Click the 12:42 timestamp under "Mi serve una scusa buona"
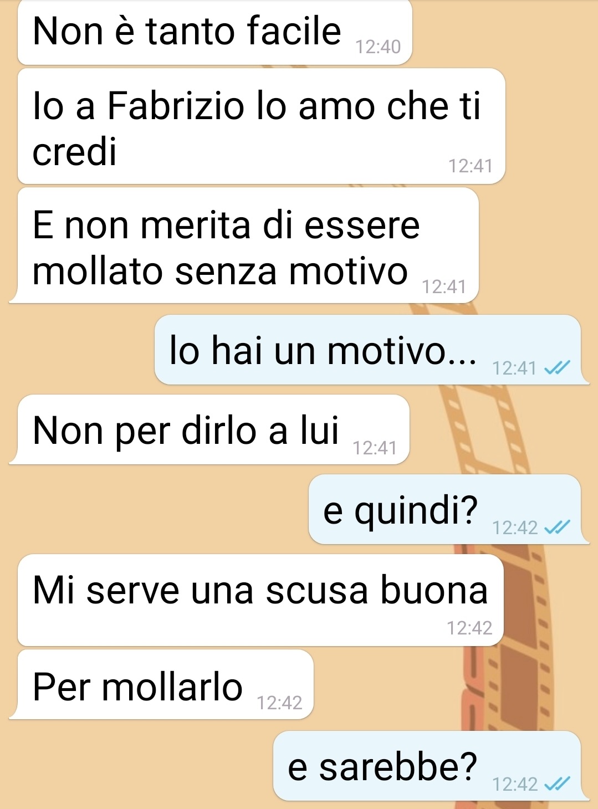The width and height of the screenshot is (598, 809). click(x=469, y=628)
